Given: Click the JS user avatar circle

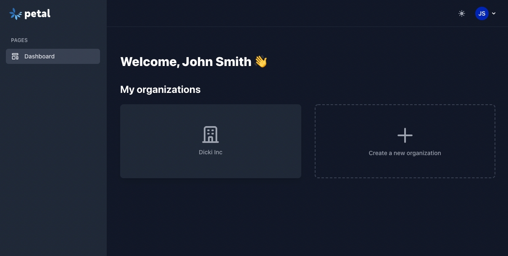Looking at the screenshot, I should tap(482, 13).
